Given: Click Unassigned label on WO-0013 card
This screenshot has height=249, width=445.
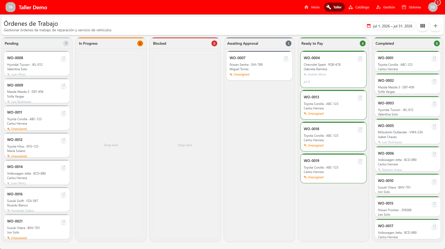Looking at the screenshot, I should point(315,114).
